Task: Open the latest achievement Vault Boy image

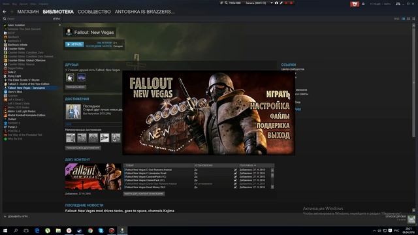Action: pos(73,112)
